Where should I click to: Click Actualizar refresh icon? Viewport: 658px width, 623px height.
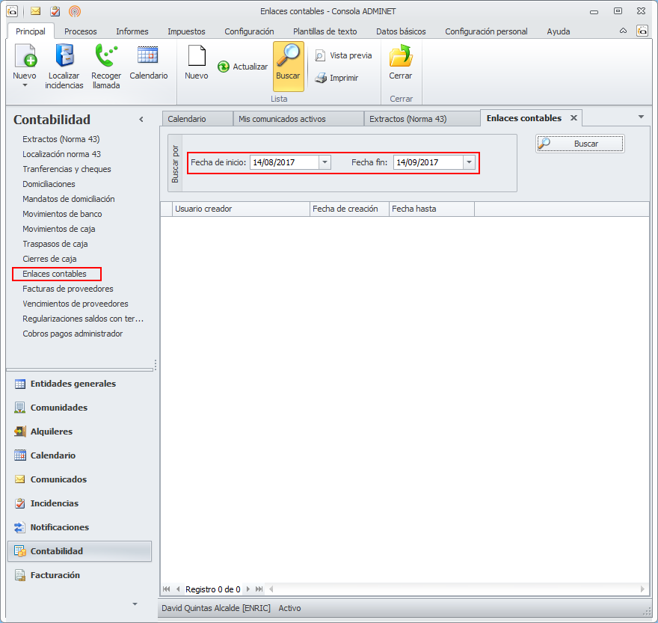224,67
